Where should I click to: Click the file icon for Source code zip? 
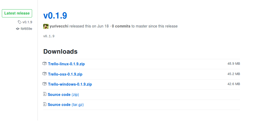(x=45, y=94)
